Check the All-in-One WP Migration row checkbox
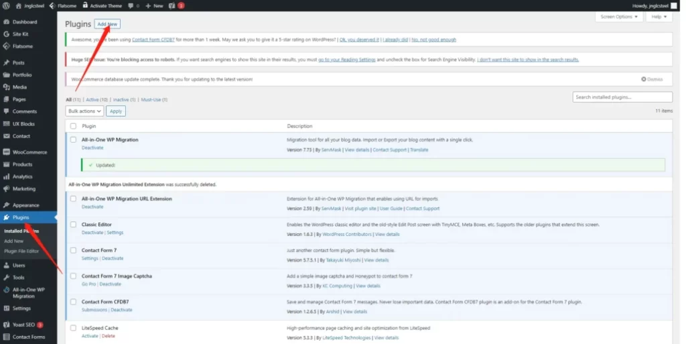 tap(73, 139)
